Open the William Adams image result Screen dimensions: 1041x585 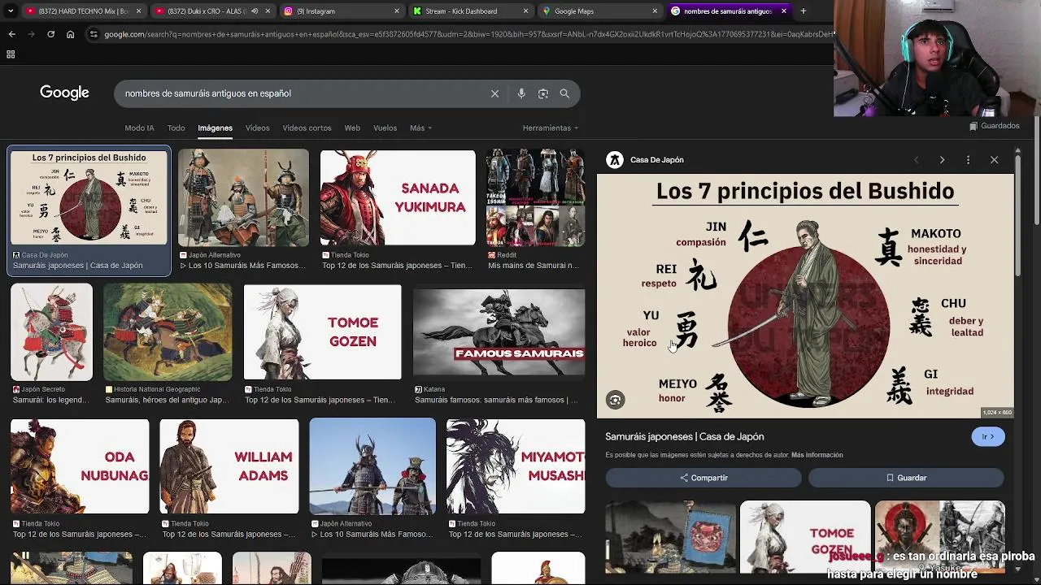click(x=229, y=466)
